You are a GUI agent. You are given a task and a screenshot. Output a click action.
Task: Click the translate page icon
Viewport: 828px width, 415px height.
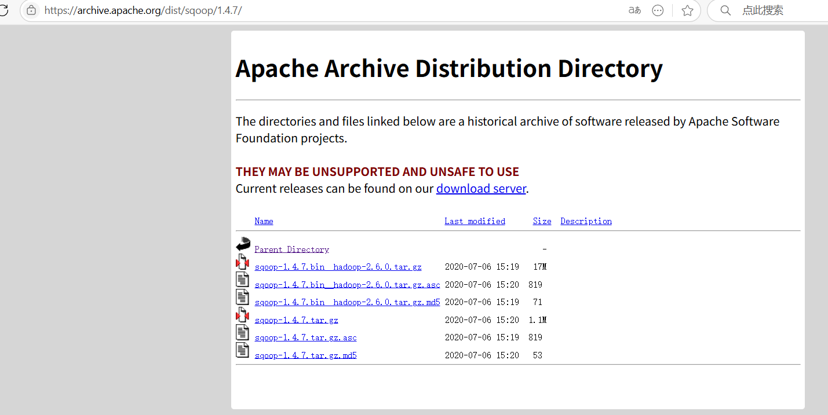coord(634,10)
